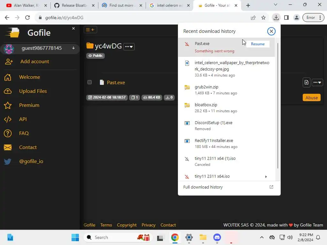Click the download popup scrollbar

(x=278, y=106)
